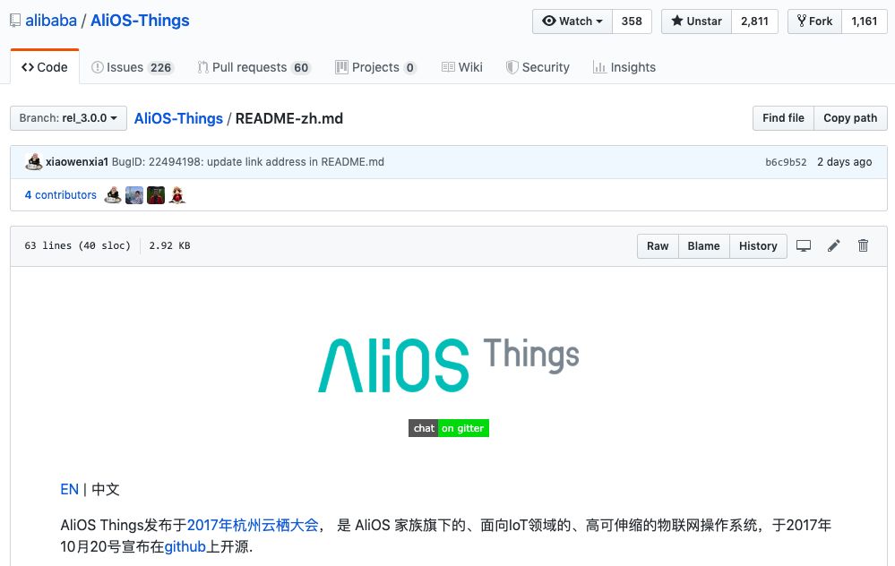Image resolution: width=895 pixels, height=566 pixels.
Task: Click the AliOS Things logo image
Action: point(449,365)
